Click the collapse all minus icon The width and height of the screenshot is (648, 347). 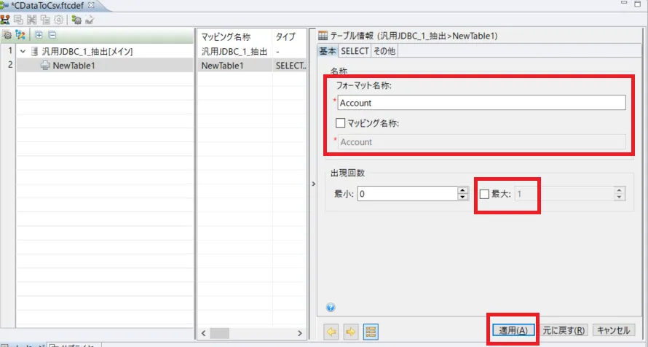[52, 35]
